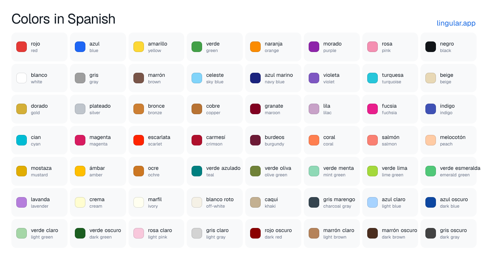Click the plateado silver swatch
The height and width of the screenshot is (256, 488).
(80, 109)
